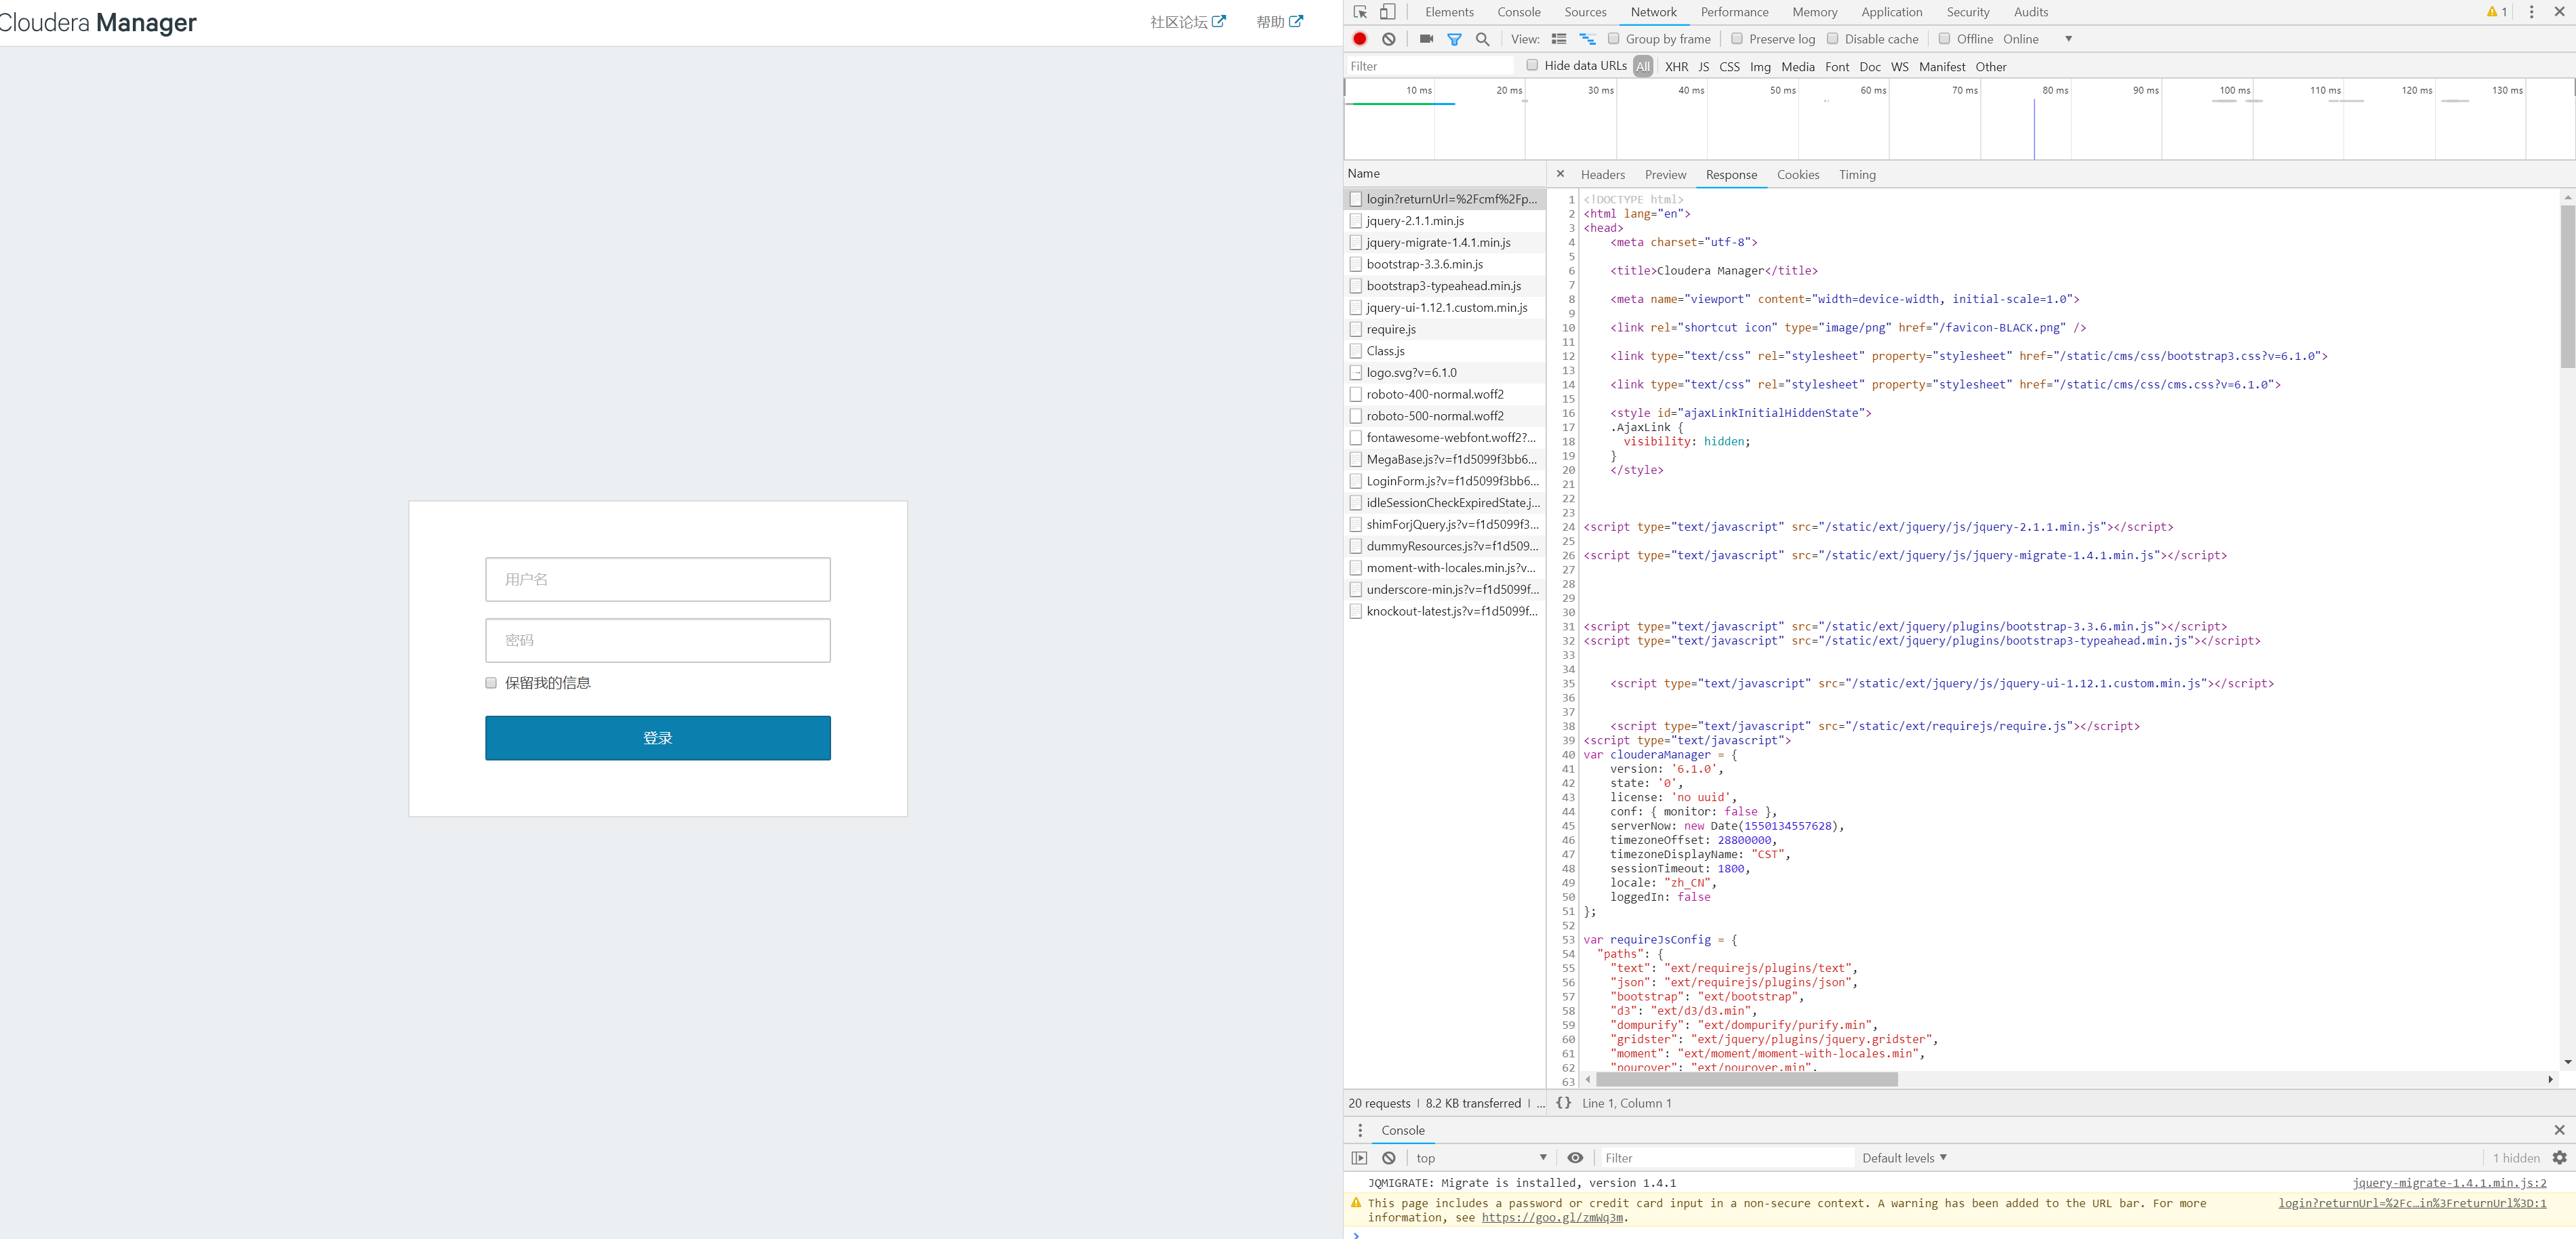Clear the network log icon
The height and width of the screenshot is (1239, 2576).
[x=1389, y=39]
